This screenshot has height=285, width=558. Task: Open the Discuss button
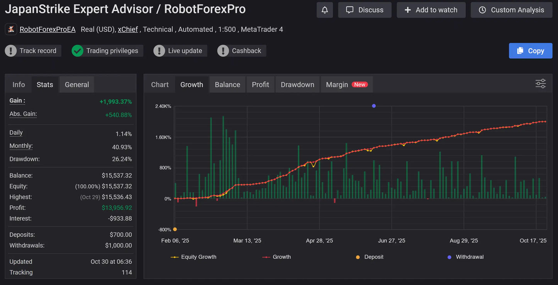365,10
